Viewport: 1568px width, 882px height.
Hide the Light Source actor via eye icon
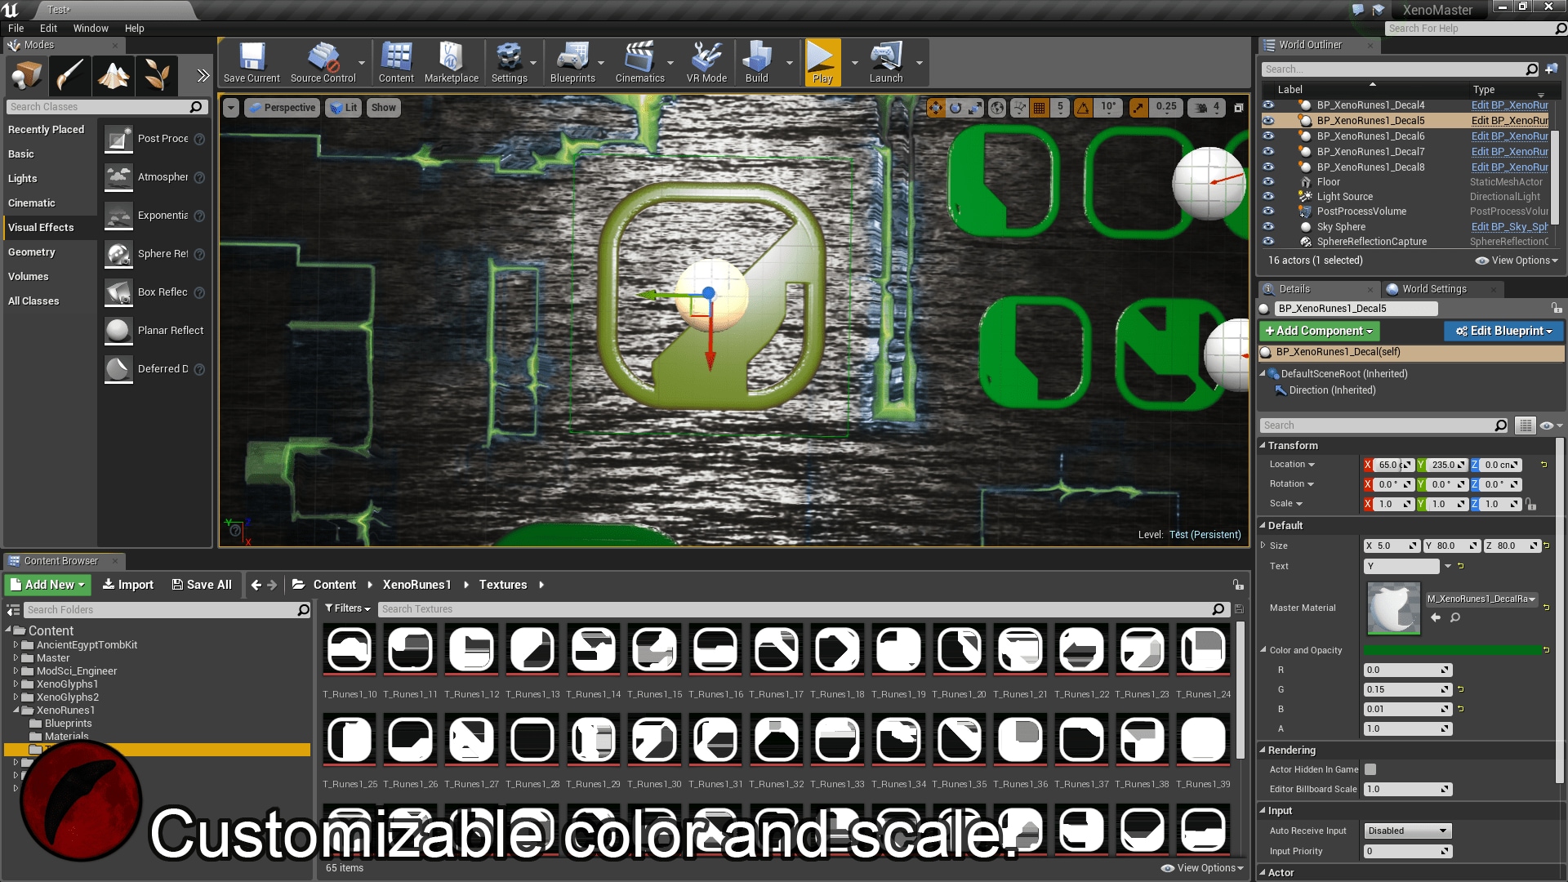point(1268,197)
